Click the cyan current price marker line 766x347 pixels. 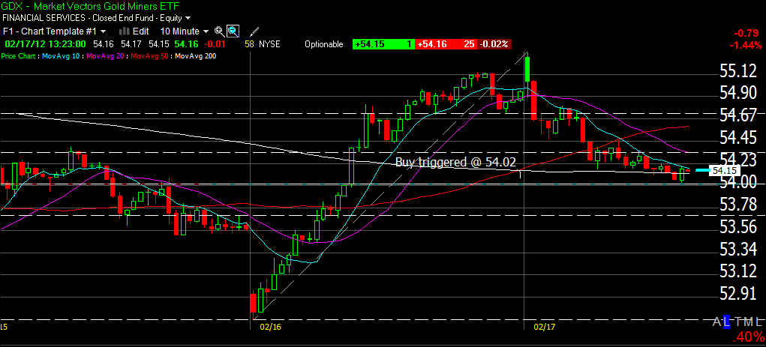click(x=702, y=170)
